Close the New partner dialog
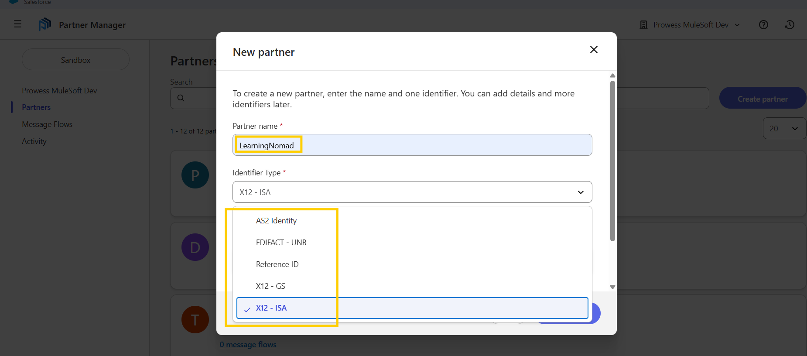This screenshot has width=807, height=356. coord(593,50)
